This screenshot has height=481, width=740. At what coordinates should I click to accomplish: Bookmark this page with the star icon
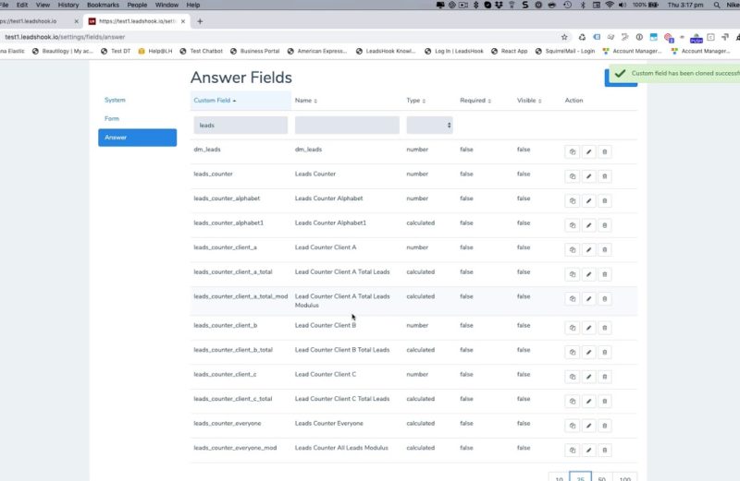(x=564, y=37)
